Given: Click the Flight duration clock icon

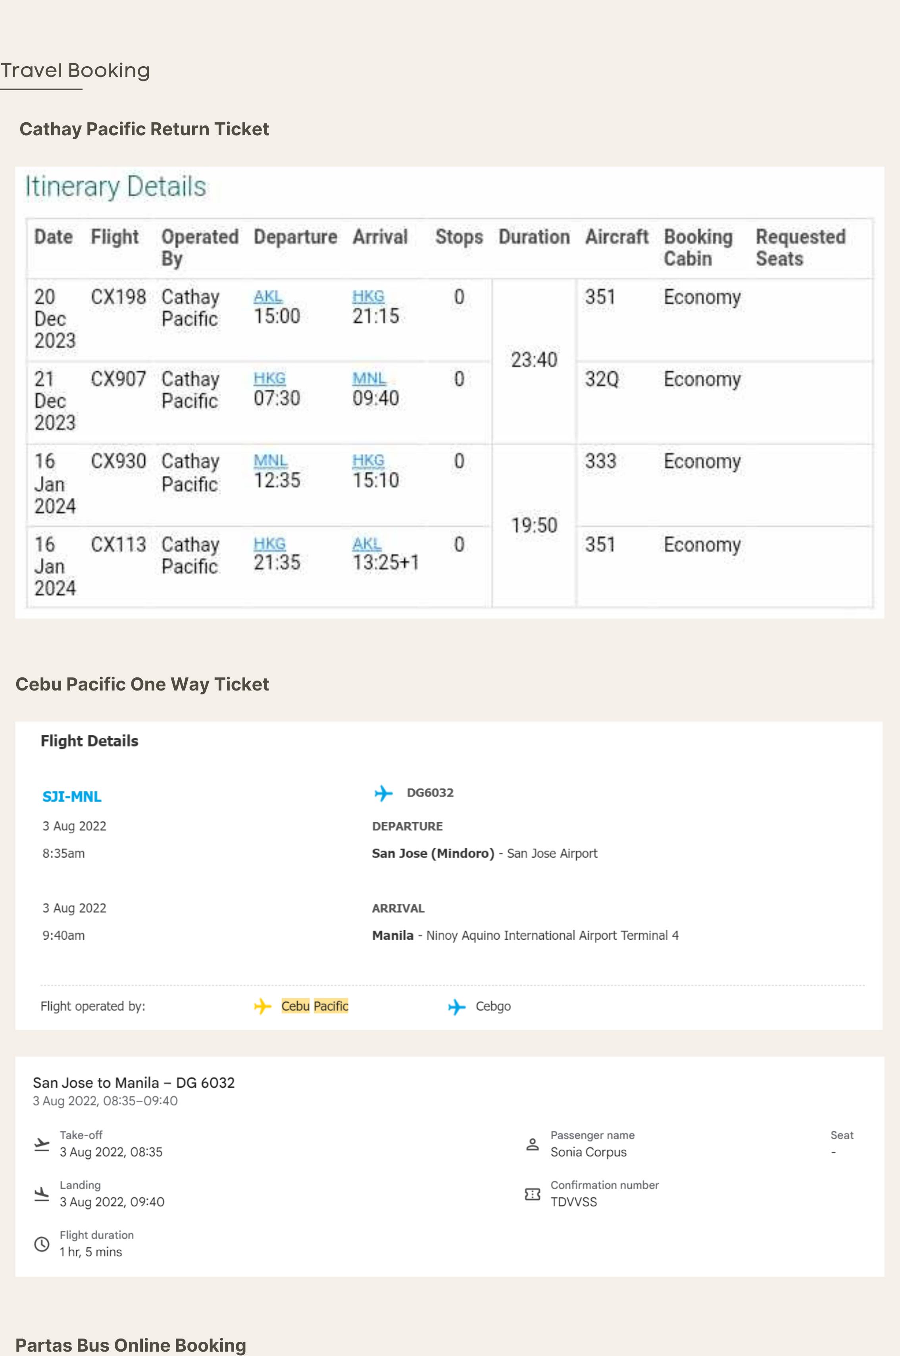Looking at the screenshot, I should click(x=42, y=1244).
